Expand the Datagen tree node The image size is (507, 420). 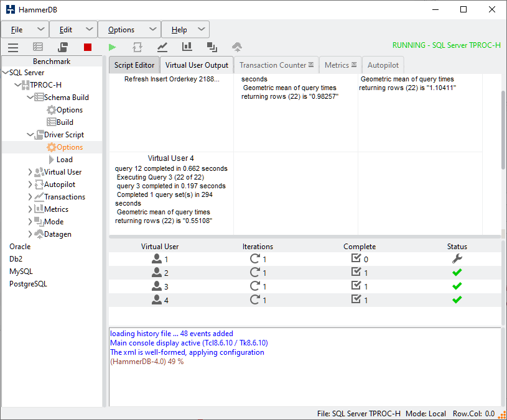30,234
